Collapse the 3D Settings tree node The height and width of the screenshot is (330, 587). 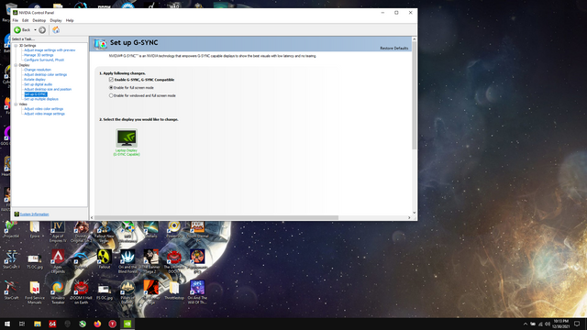(16, 46)
